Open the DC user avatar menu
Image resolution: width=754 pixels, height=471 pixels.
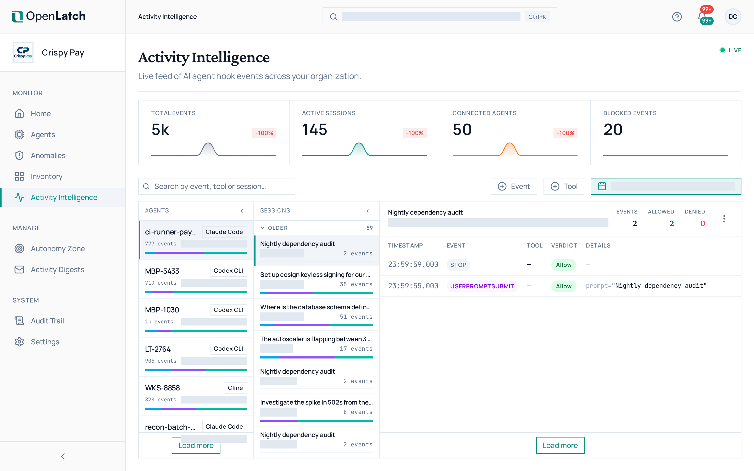pos(733,16)
